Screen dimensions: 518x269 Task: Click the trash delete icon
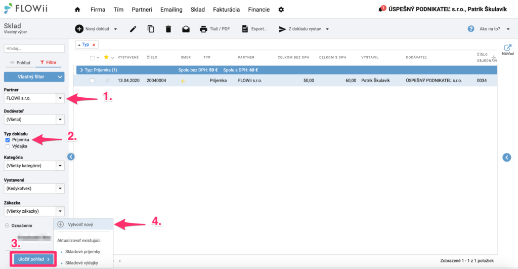(168, 29)
